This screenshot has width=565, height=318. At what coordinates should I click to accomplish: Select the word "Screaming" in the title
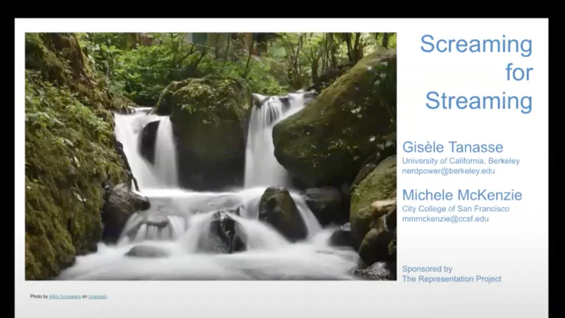(476, 45)
